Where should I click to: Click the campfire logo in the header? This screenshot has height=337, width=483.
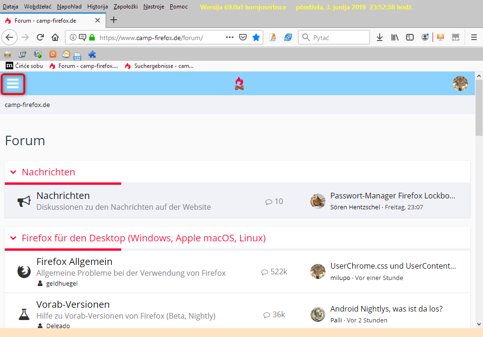[239, 84]
